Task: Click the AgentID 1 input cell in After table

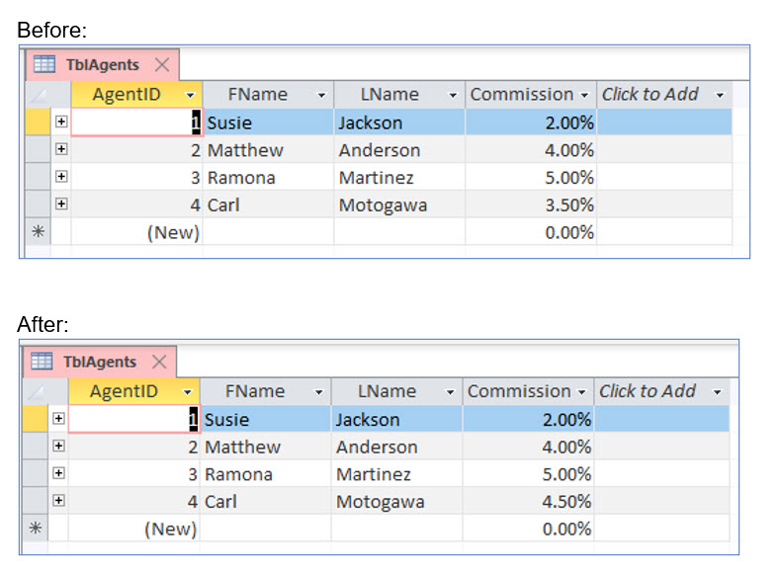Action: coord(133,419)
